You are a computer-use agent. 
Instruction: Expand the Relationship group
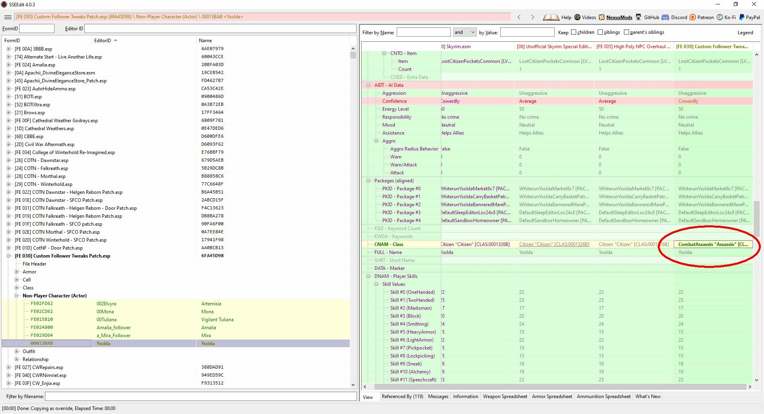pyautogui.click(x=17, y=359)
